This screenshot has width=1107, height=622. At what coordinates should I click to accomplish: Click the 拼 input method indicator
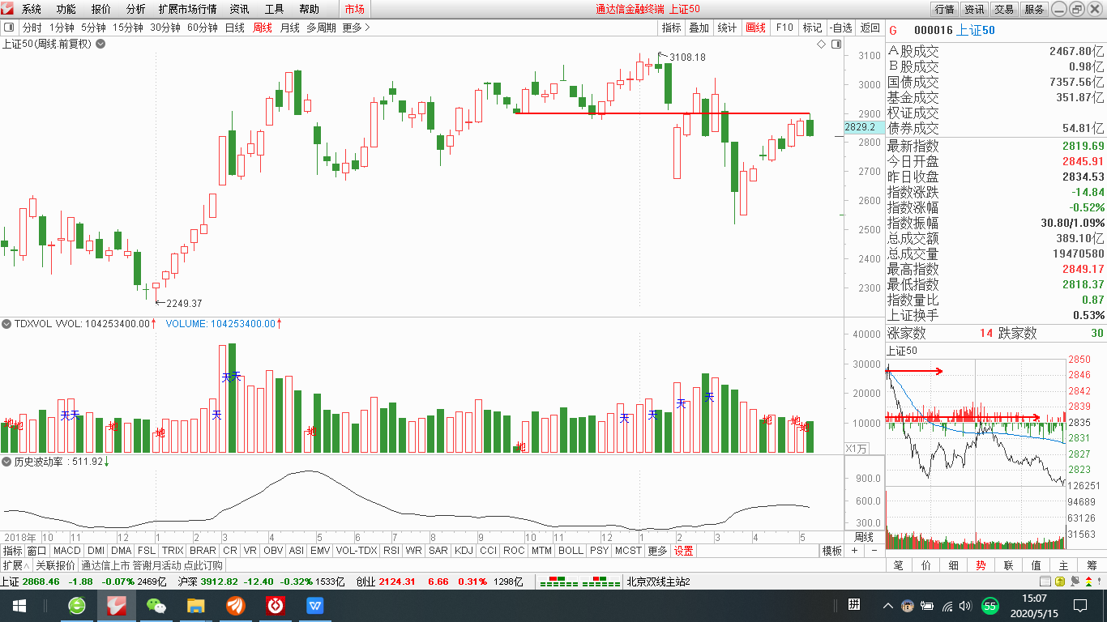coord(853,604)
